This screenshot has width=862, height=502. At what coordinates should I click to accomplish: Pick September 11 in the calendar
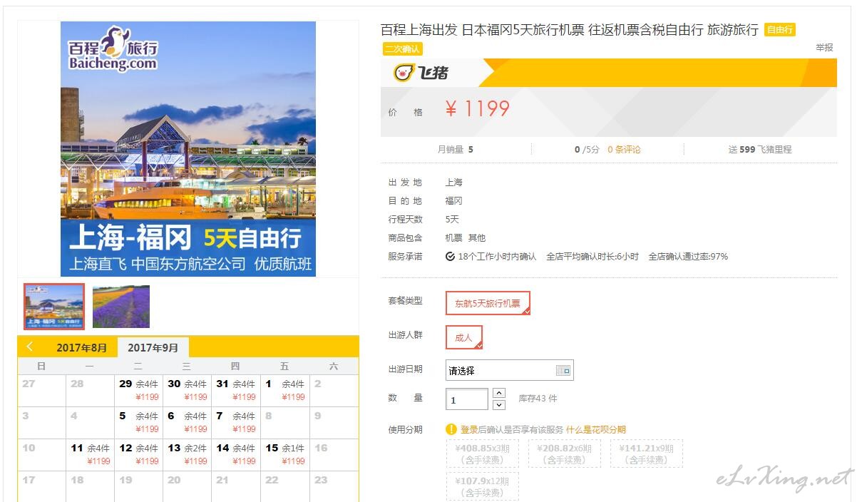point(90,454)
